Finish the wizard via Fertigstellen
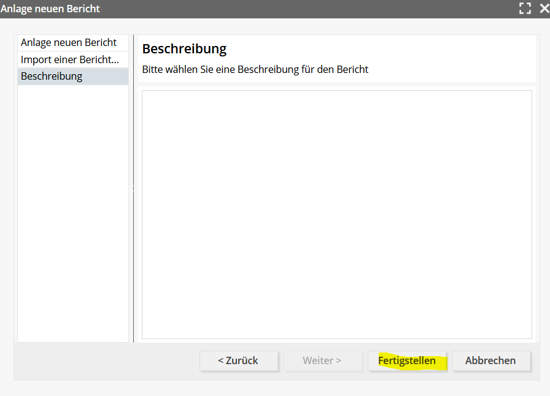The height and width of the screenshot is (396, 550). click(x=407, y=360)
